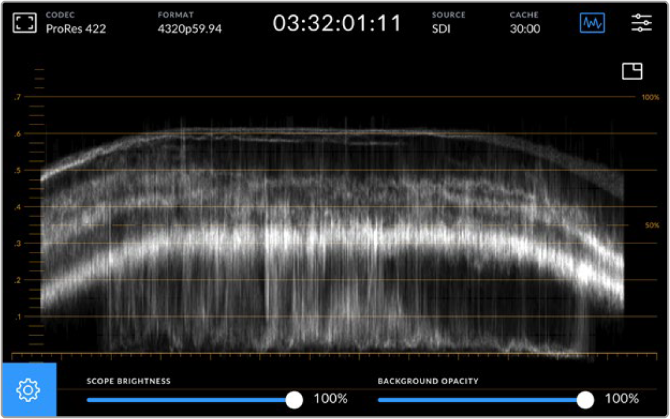Click the .4 scale label
This screenshot has height=419, width=670.
point(17,207)
